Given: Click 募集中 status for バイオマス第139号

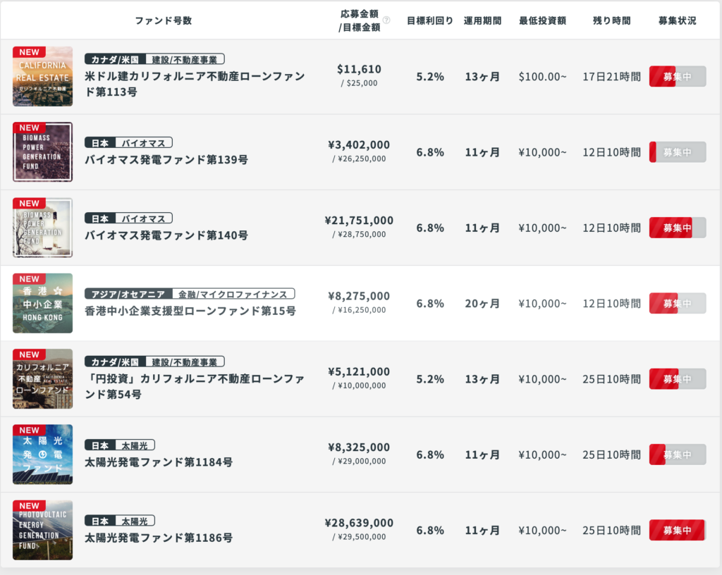Looking at the screenshot, I should pyautogui.click(x=677, y=152).
